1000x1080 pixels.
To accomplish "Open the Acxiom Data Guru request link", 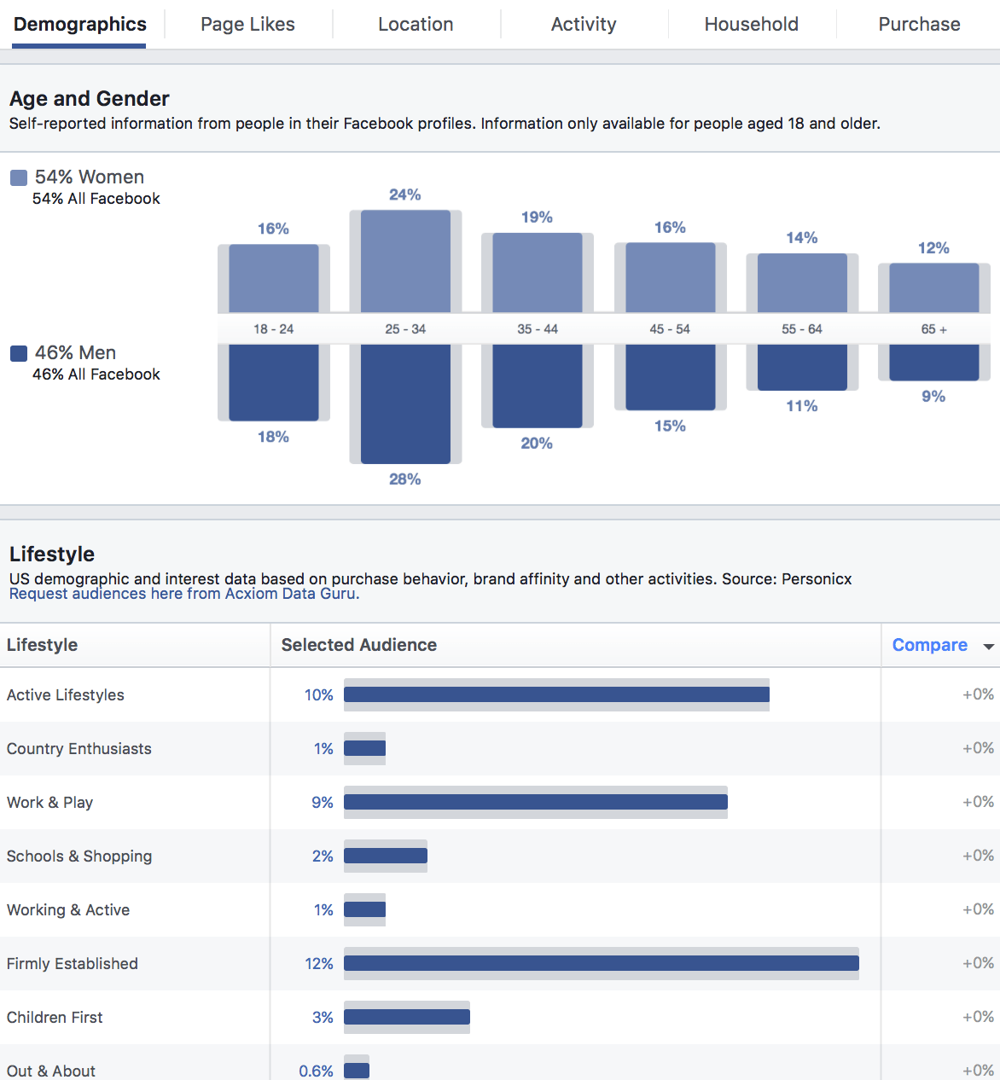I will pos(183,593).
